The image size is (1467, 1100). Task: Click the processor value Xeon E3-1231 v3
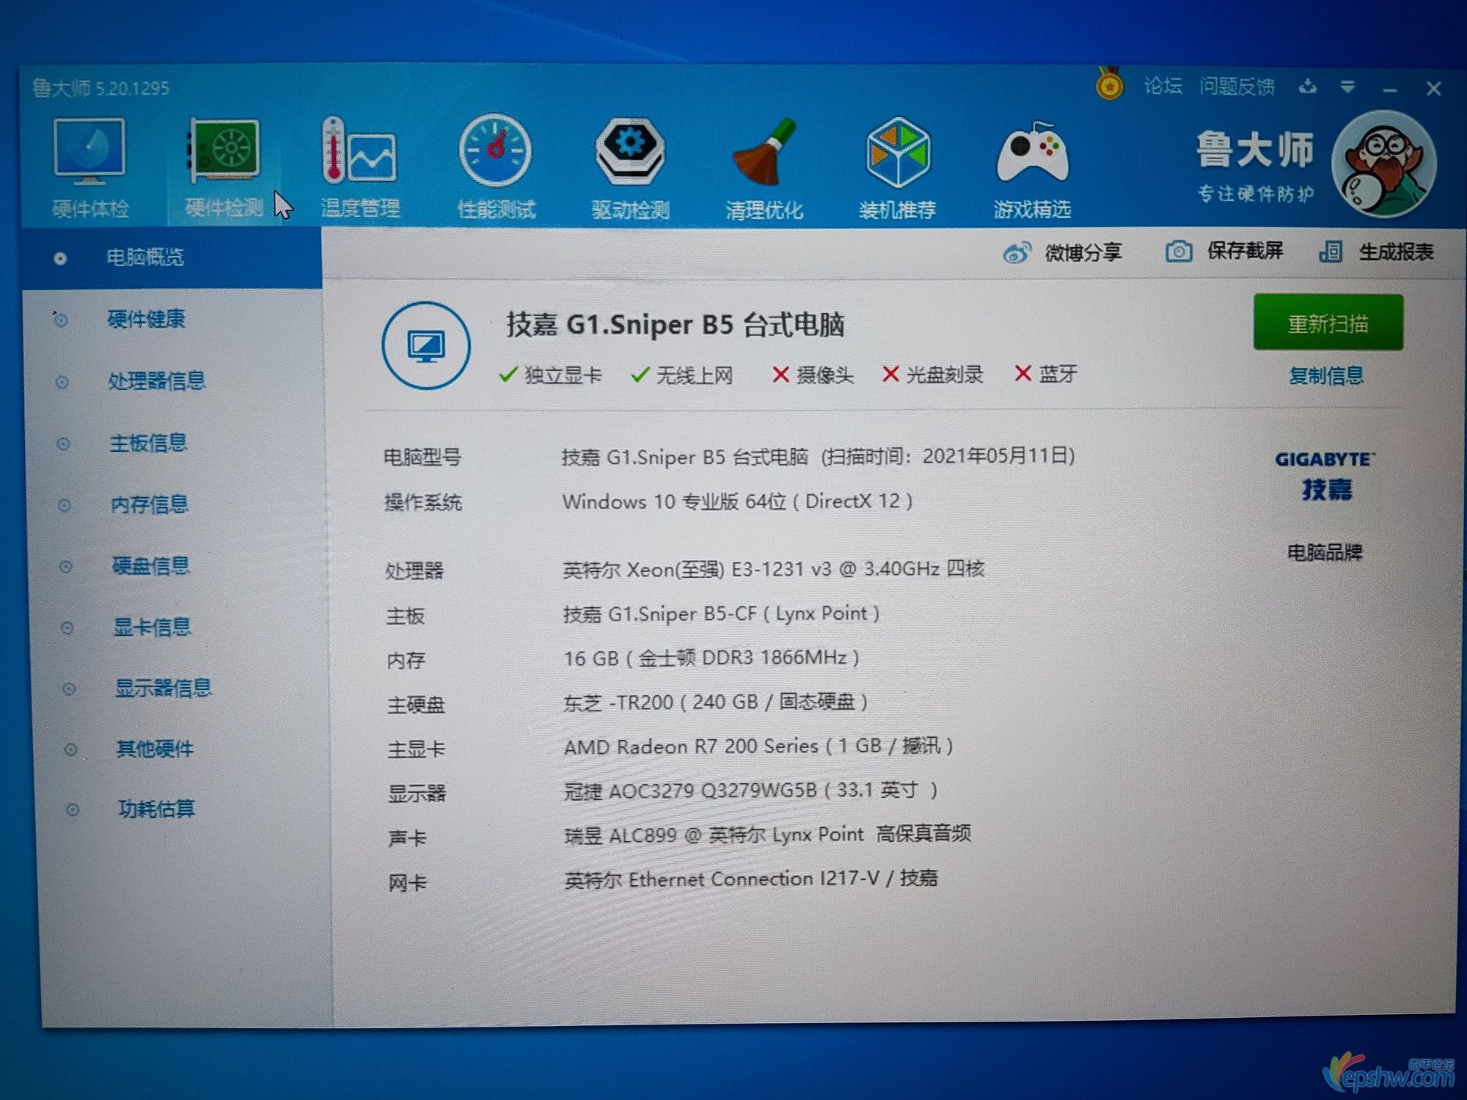[773, 569]
